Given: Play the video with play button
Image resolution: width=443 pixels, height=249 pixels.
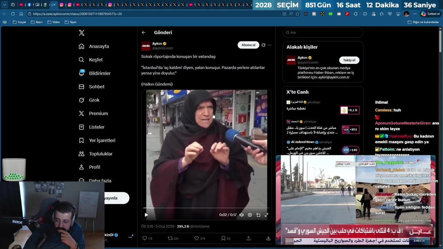Looking at the screenshot, I should (146, 215).
